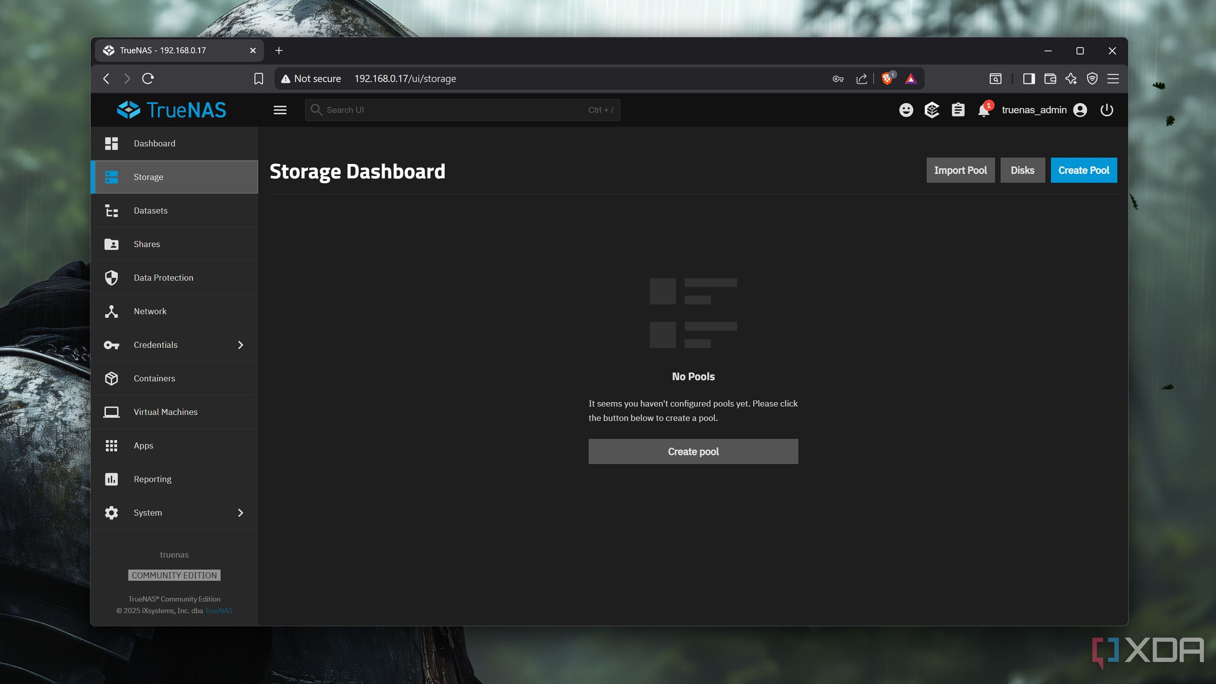Open Brave Shields lion icon
This screenshot has width=1216, height=684.
coord(887,78)
